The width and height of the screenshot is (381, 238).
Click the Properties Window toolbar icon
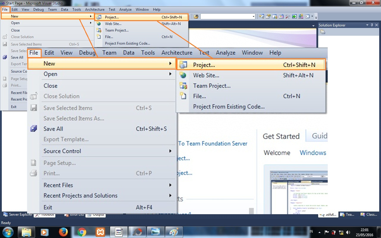click(268, 16)
